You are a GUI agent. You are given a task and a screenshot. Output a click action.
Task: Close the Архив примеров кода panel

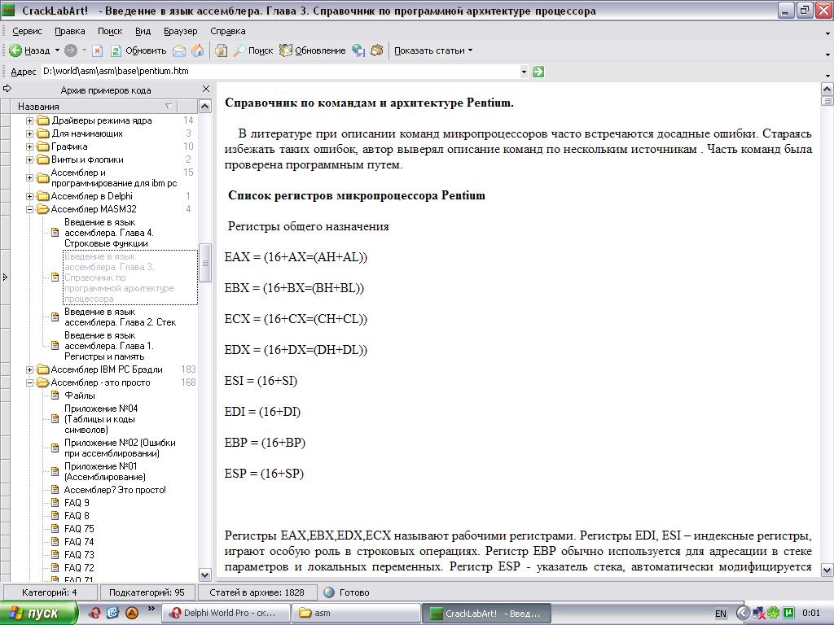[x=206, y=89]
